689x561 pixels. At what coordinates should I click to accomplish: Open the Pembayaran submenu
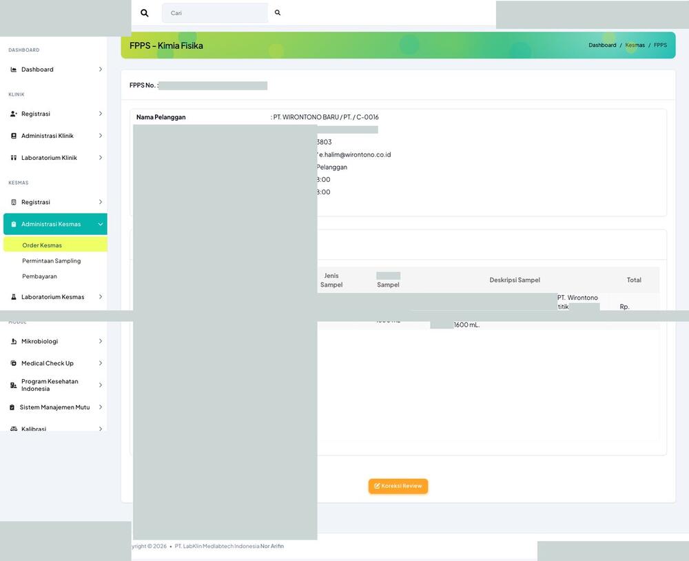(x=39, y=276)
